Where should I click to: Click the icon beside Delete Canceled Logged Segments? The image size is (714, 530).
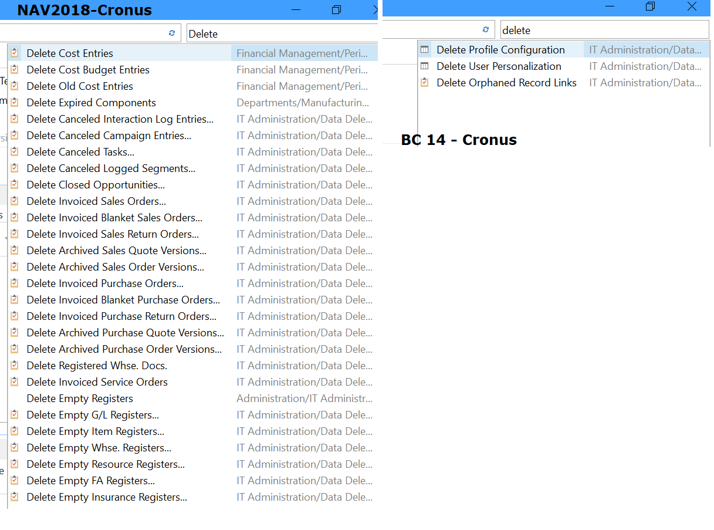point(15,168)
